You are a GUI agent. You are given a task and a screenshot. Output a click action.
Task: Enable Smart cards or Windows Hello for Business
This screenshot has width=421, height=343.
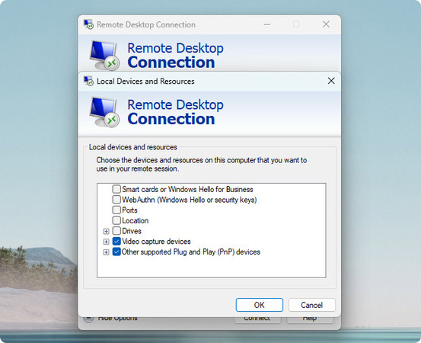click(116, 189)
